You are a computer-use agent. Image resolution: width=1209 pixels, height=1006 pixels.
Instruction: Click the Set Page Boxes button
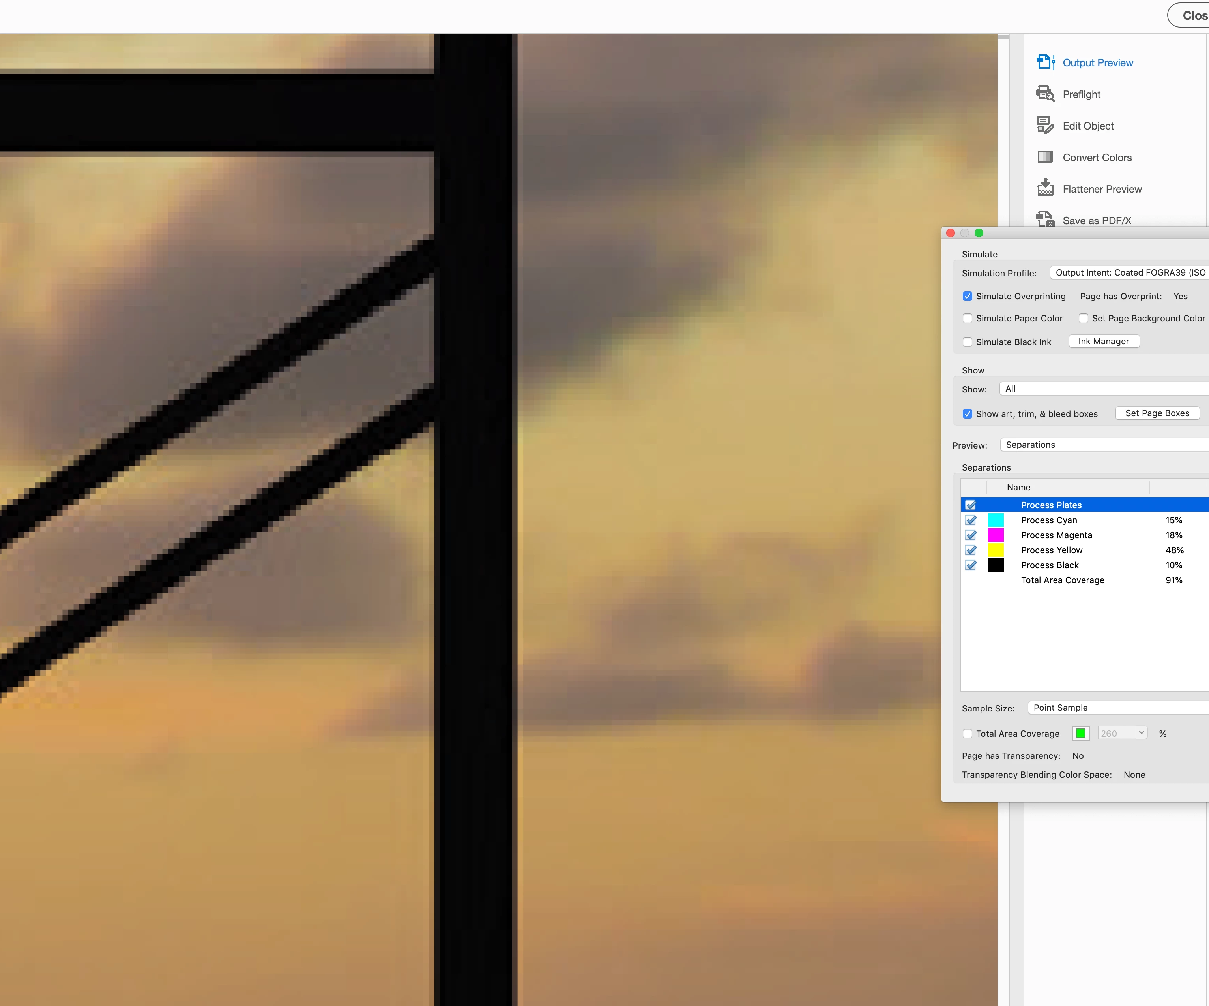(x=1157, y=413)
